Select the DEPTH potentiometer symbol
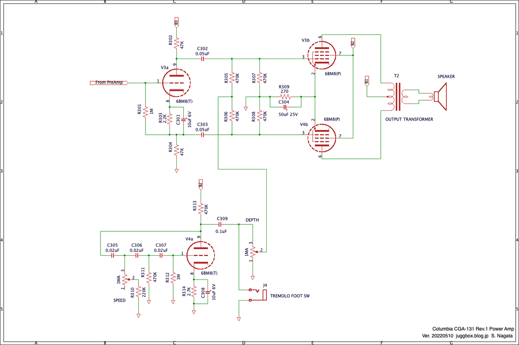Image resolution: width=519 pixels, height=345 pixels. 253,252
